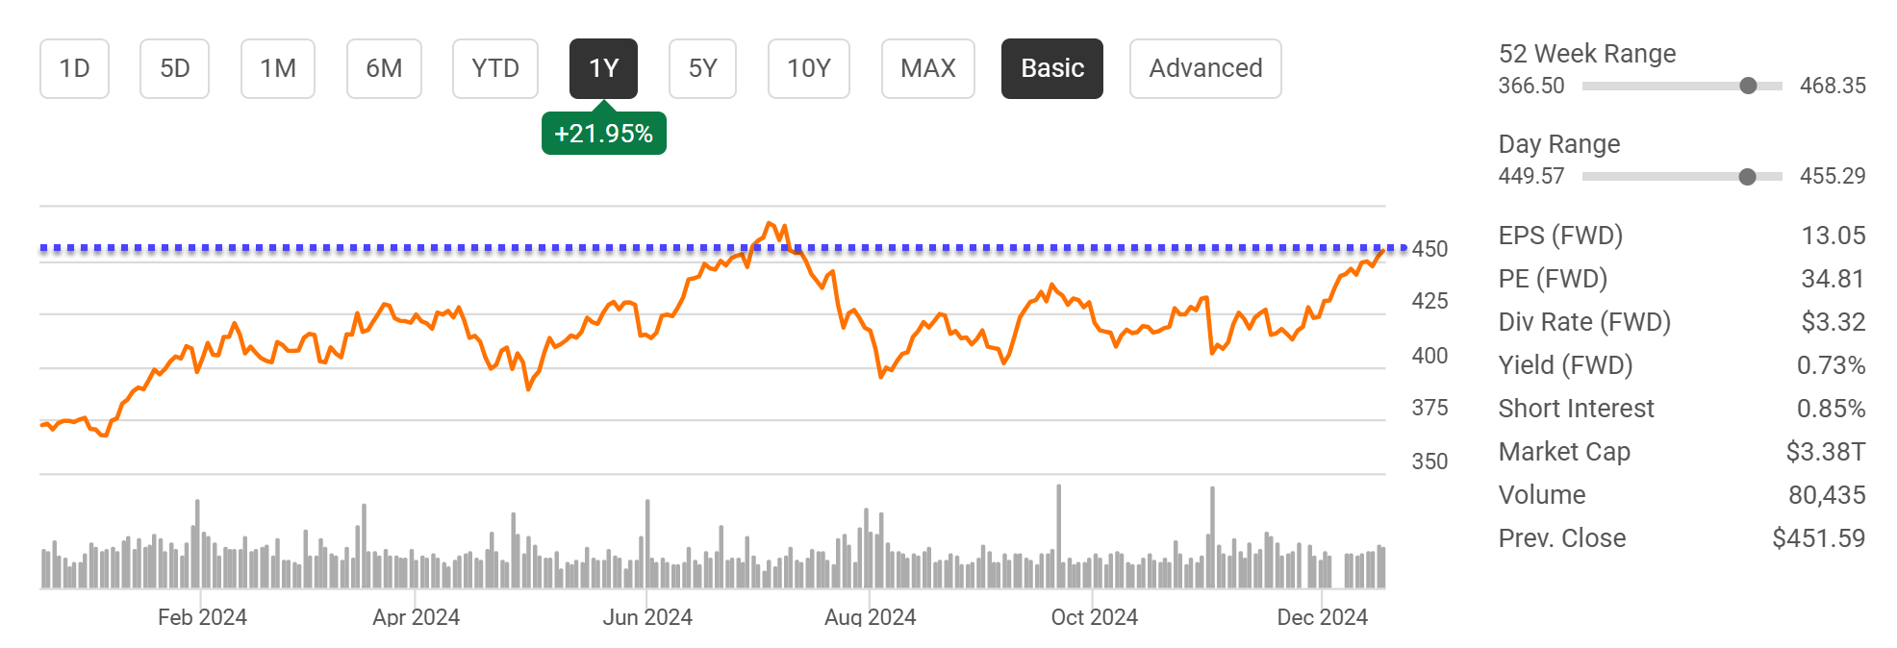Display the 10Y price history

(x=808, y=68)
